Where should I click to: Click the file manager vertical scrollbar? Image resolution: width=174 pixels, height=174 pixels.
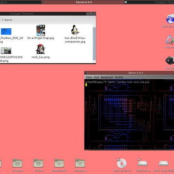(94, 43)
